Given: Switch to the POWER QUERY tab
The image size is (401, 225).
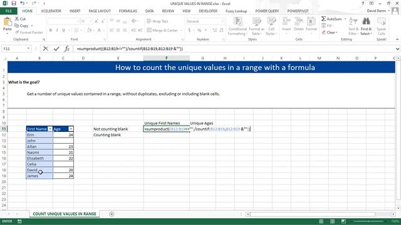Looking at the screenshot, I should (267, 11).
